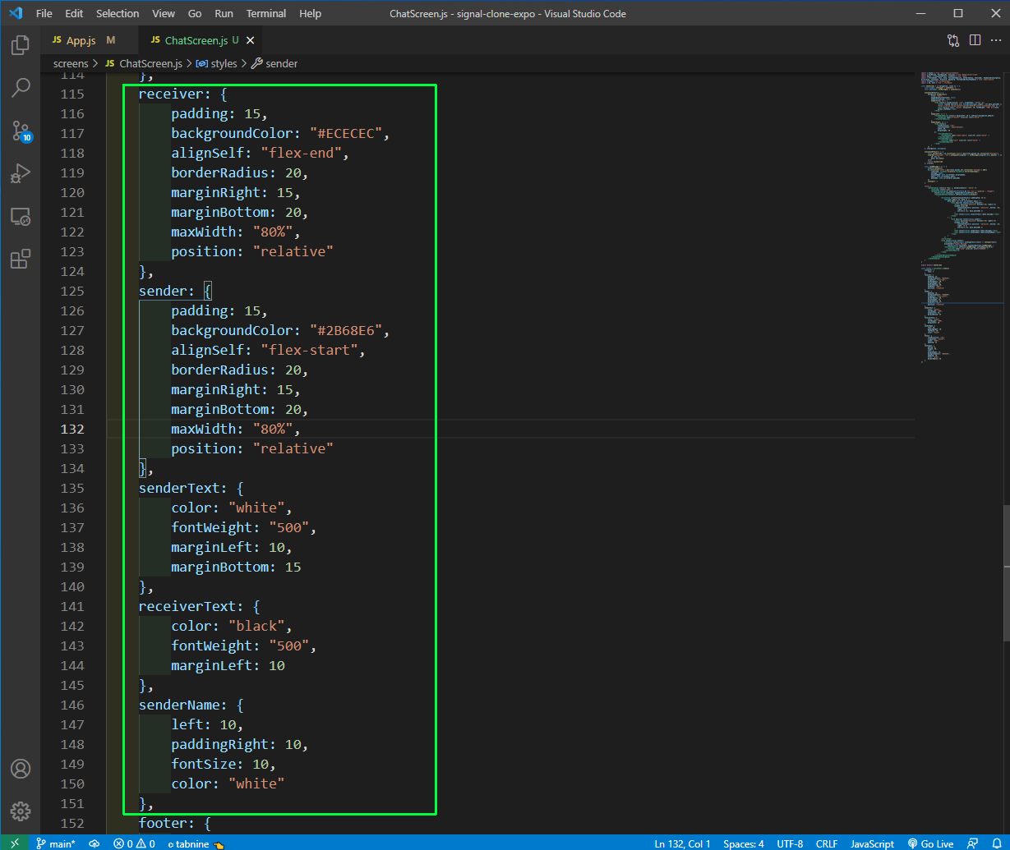Open the Go menu

pyautogui.click(x=195, y=14)
